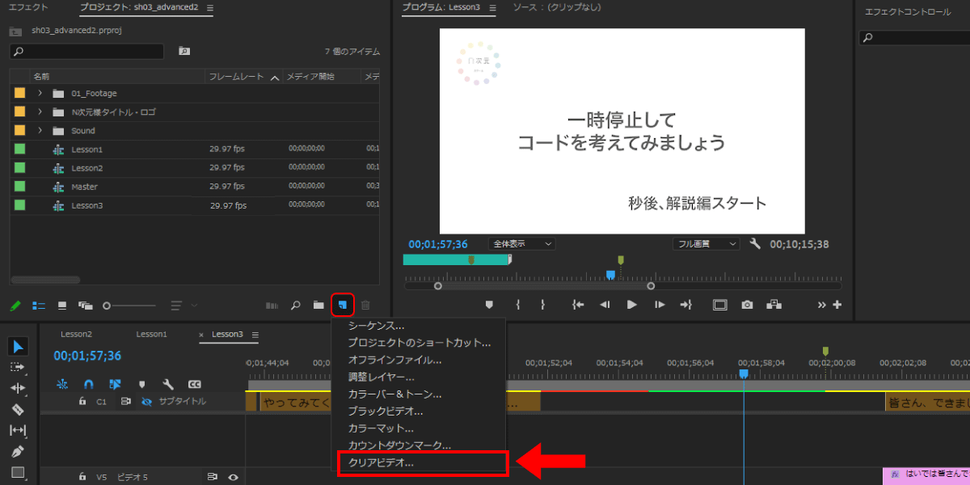Viewport: 970px width, 485px height.
Task: Open the sort icons dropdown in project panel
Action: pos(183,306)
